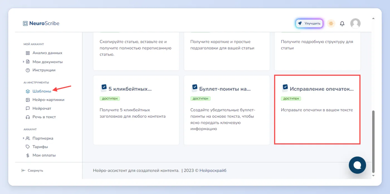Click the NeuroScribe logo icon

[x=25, y=23]
